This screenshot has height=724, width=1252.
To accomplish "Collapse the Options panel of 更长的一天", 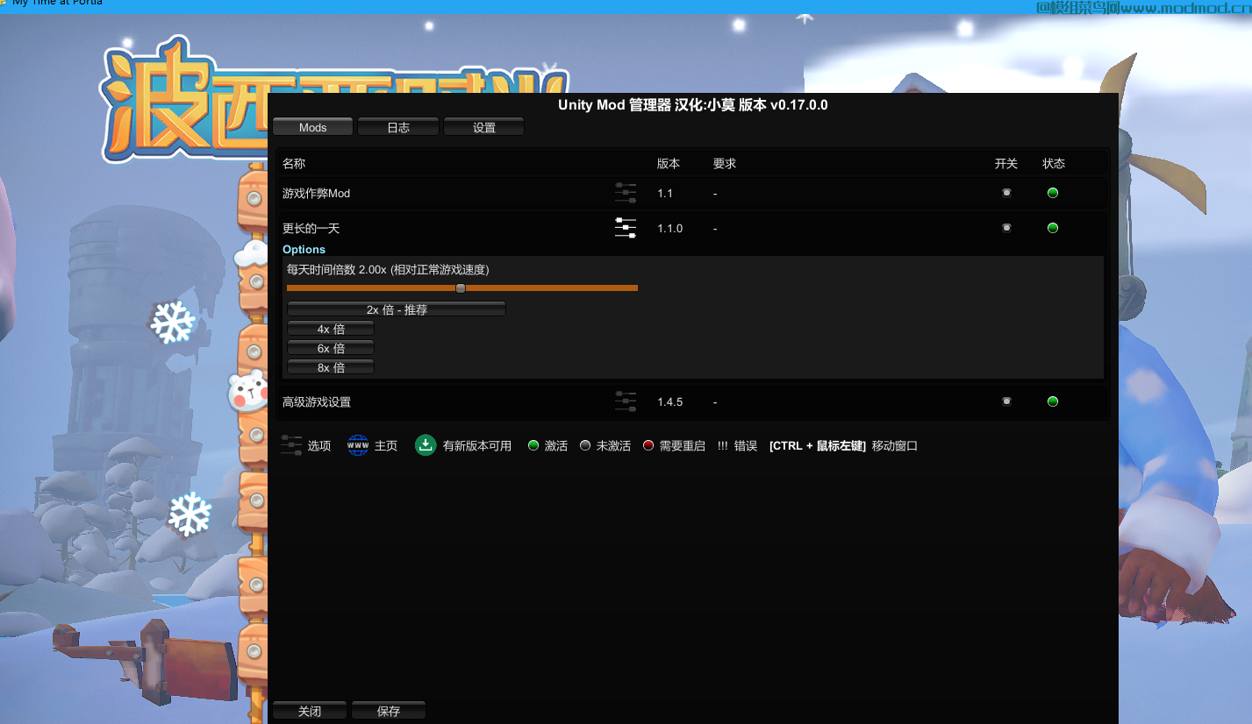I will [304, 249].
